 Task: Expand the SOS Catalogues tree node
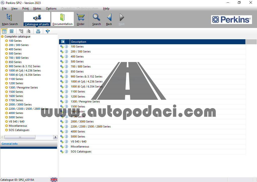tap(7, 130)
